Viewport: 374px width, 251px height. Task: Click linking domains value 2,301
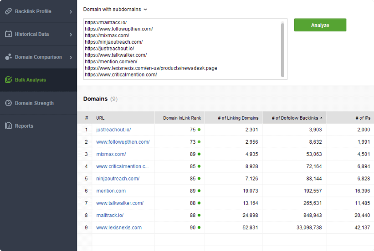coord(251,130)
